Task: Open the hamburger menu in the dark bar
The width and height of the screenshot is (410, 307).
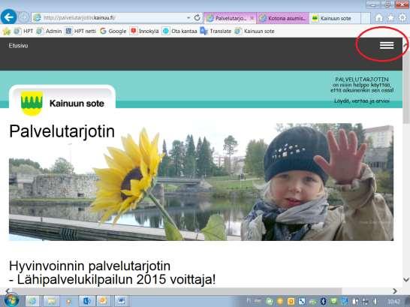Action: (x=387, y=46)
